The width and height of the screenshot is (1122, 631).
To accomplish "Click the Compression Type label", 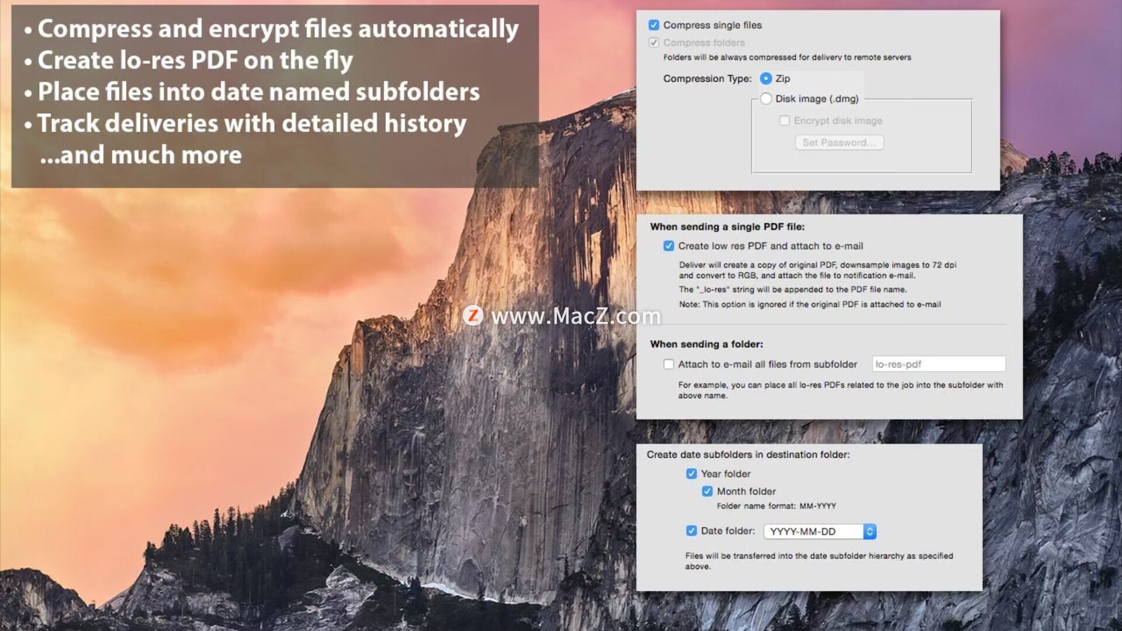I will coord(707,78).
